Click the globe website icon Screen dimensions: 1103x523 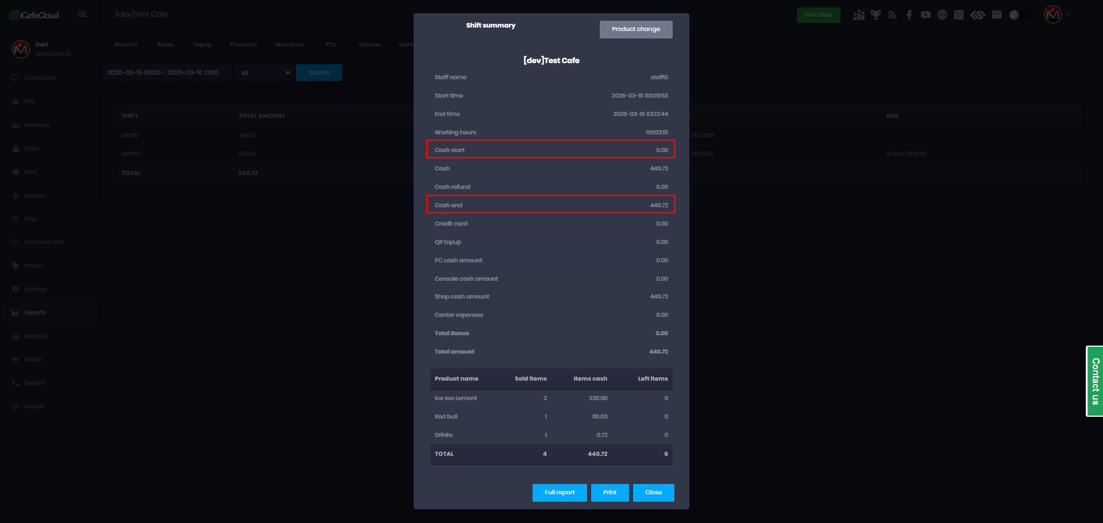(942, 15)
